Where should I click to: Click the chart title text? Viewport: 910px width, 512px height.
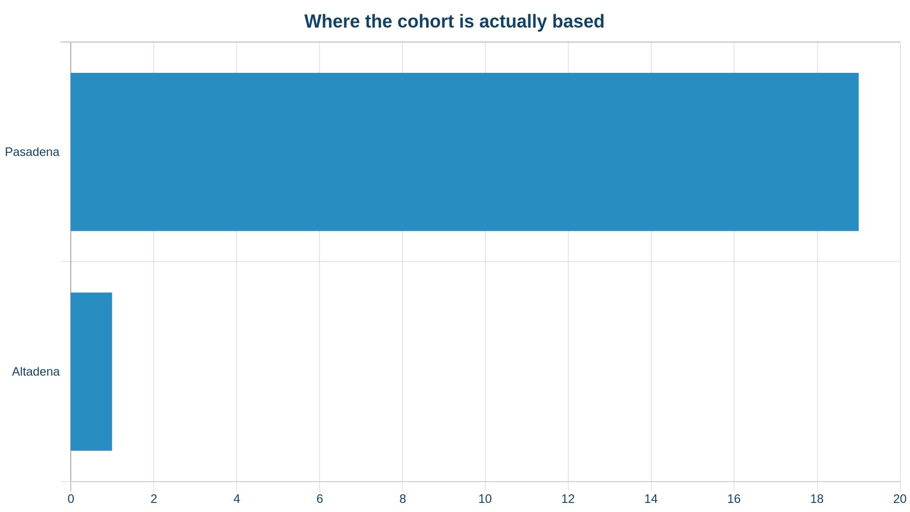click(454, 21)
